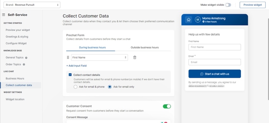Delete the First Name field with trash icon

tap(135, 58)
